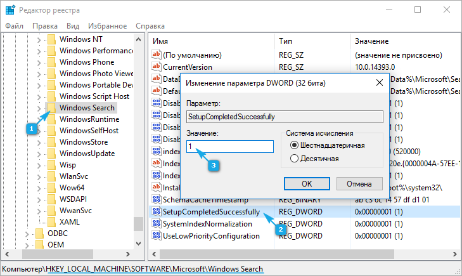This screenshot has width=462, height=276.
Task: Expand the ODBC registry key
Action: click(x=27, y=233)
